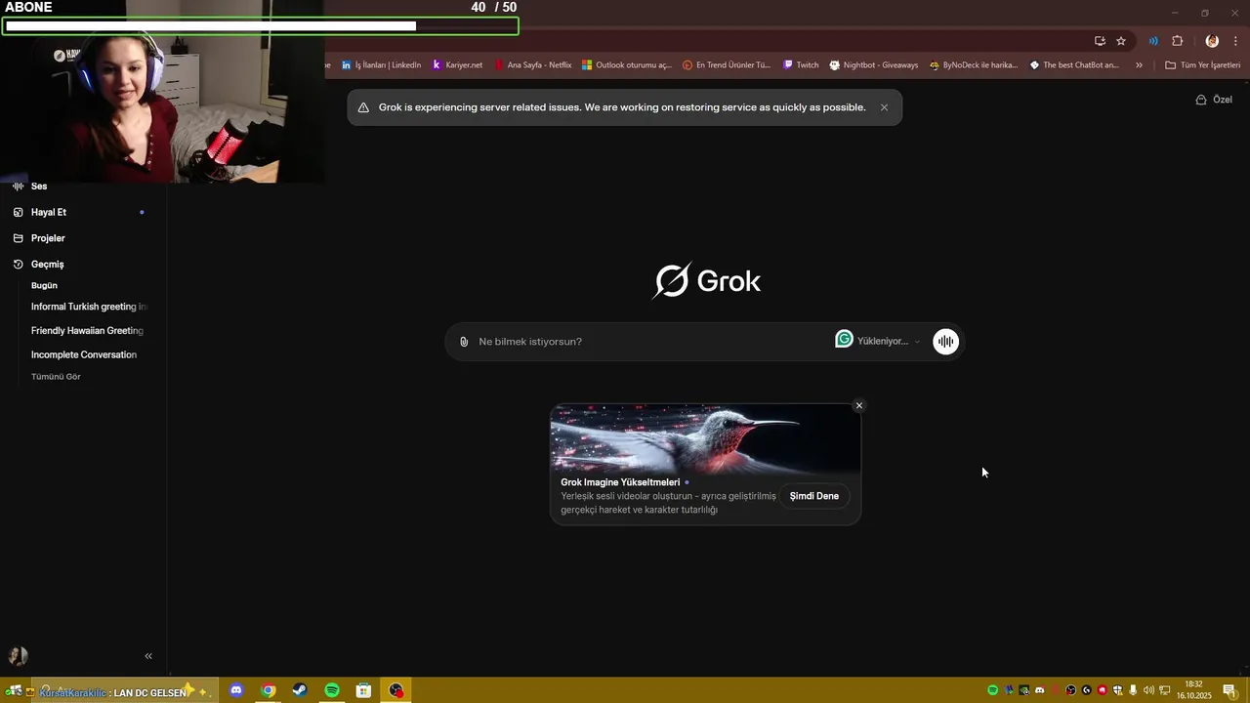This screenshot has height=703, width=1250.
Task: Click the Projeler folder icon
Action: coord(18,238)
